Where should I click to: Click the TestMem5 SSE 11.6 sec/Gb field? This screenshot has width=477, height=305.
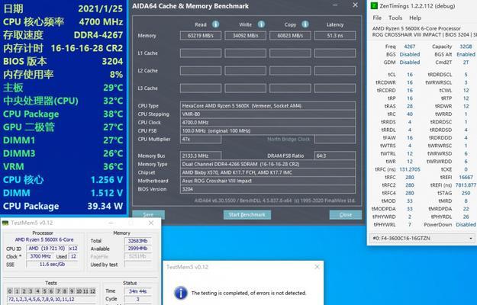click(53, 265)
